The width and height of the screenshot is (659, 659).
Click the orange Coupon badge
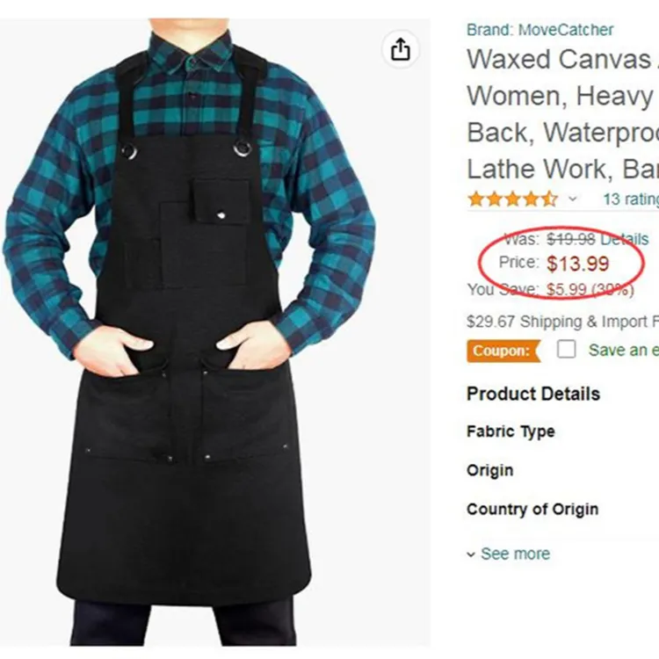tap(502, 351)
